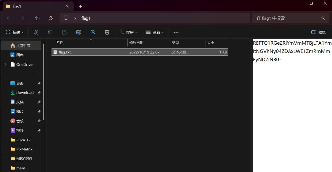Click the sidebar vertical scrollbar
The image size is (332, 172).
[x=44, y=82]
